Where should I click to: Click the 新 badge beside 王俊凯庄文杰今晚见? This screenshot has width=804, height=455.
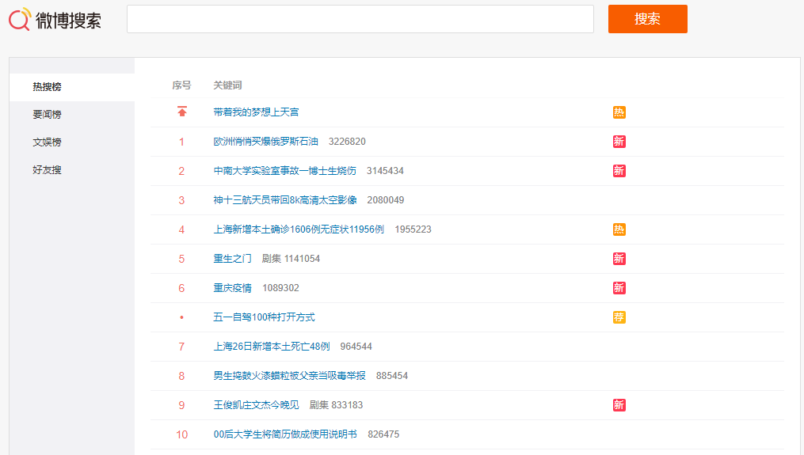pyautogui.click(x=619, y=405)
